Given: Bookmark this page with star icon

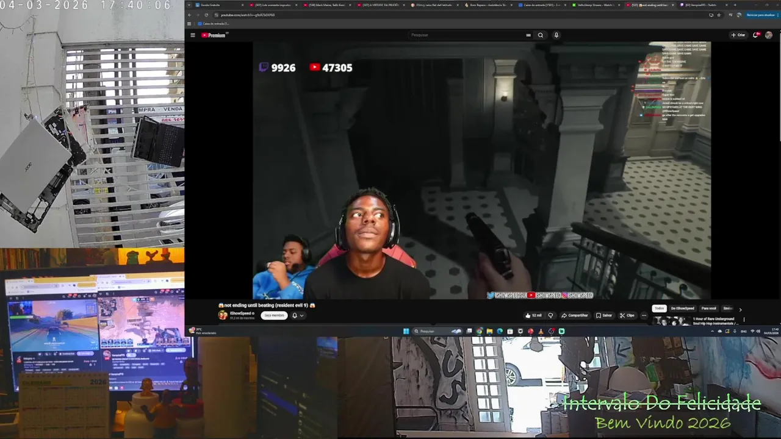Looking at the screenshot, I should [719, 15].
